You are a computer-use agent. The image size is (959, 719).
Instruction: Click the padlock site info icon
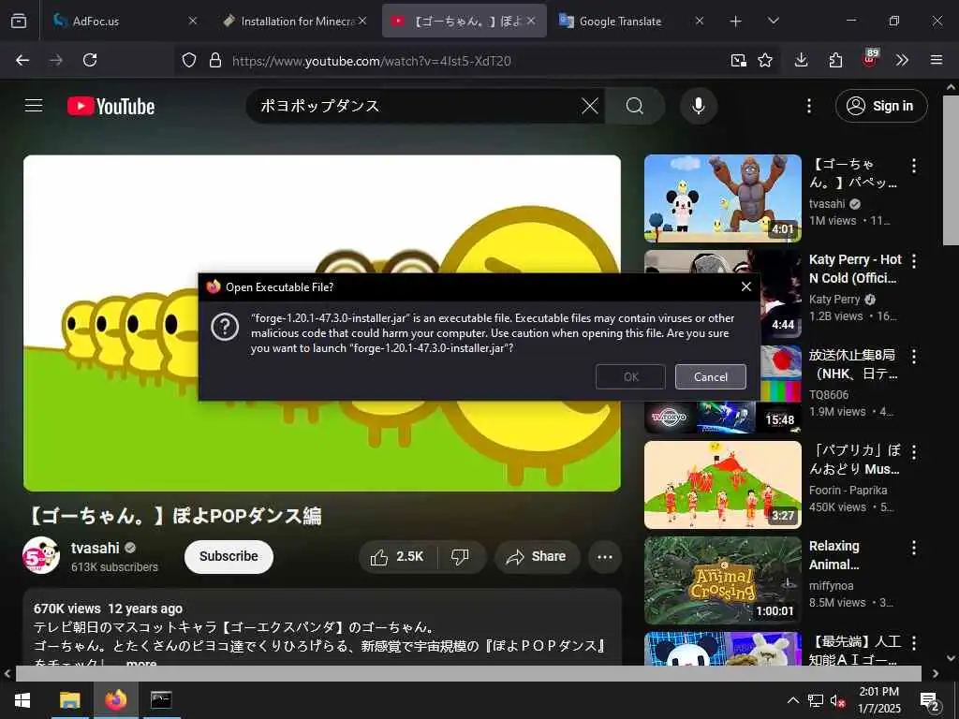[214, 60]
